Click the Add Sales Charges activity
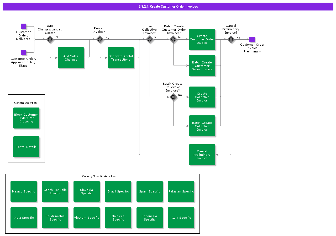 point(71,57)
